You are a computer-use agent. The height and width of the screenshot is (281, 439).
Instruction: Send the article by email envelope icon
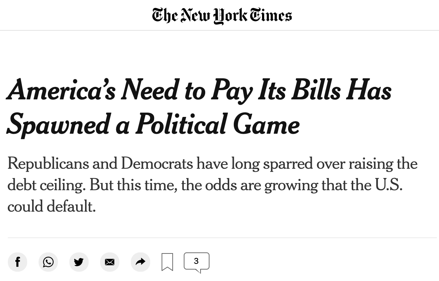tap(110, 262)
